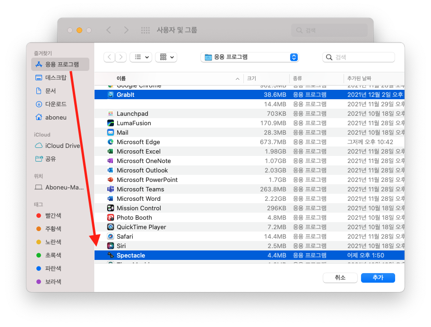Select the unnamed 14.4MB row below GrabIt
The height and width of the screenshot is (327, 431).
pos(250,104)
